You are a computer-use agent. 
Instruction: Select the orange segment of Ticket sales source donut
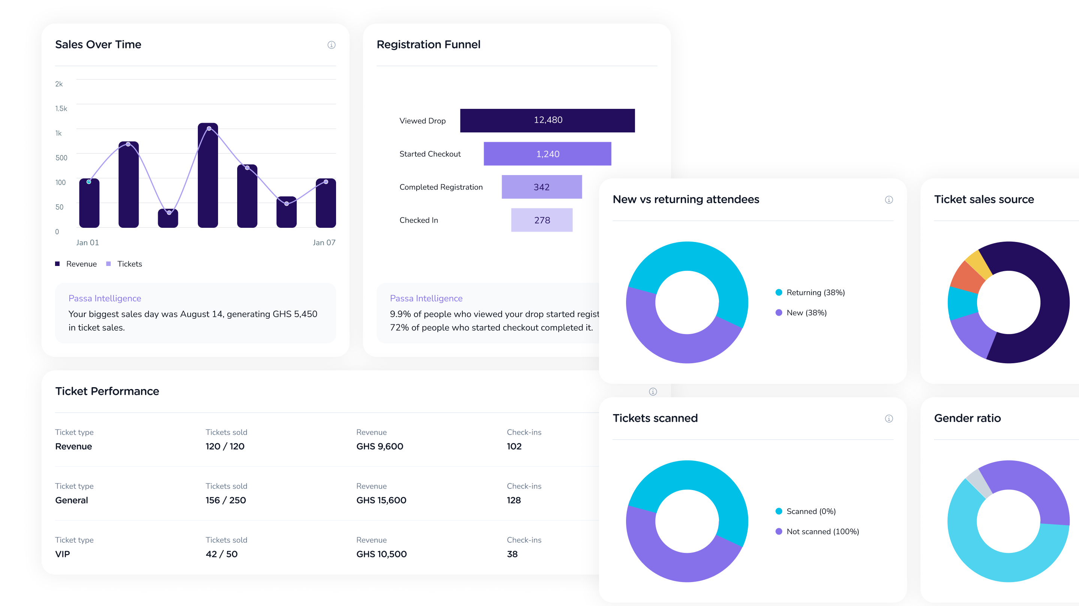[x=967, y=278]
